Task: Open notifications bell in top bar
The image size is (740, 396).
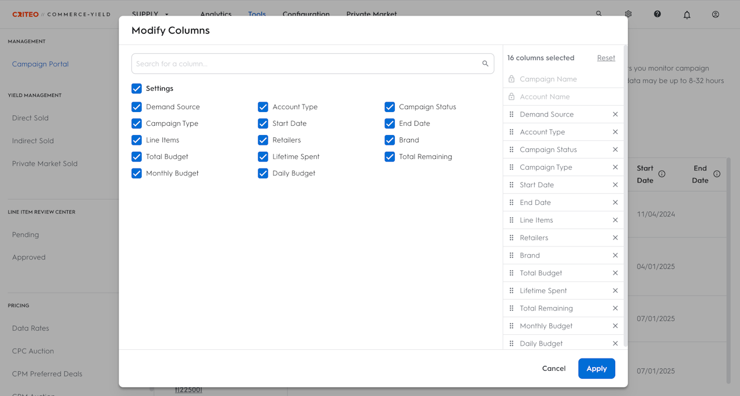Action: 687,14
